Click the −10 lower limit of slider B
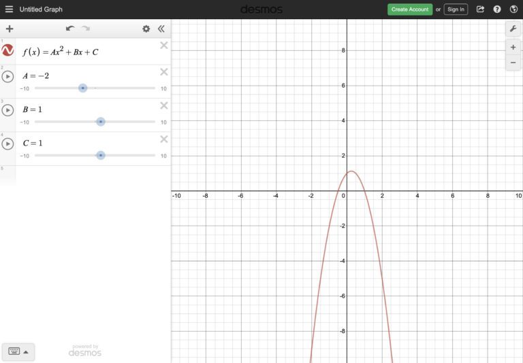 click(x=25, y=122)
